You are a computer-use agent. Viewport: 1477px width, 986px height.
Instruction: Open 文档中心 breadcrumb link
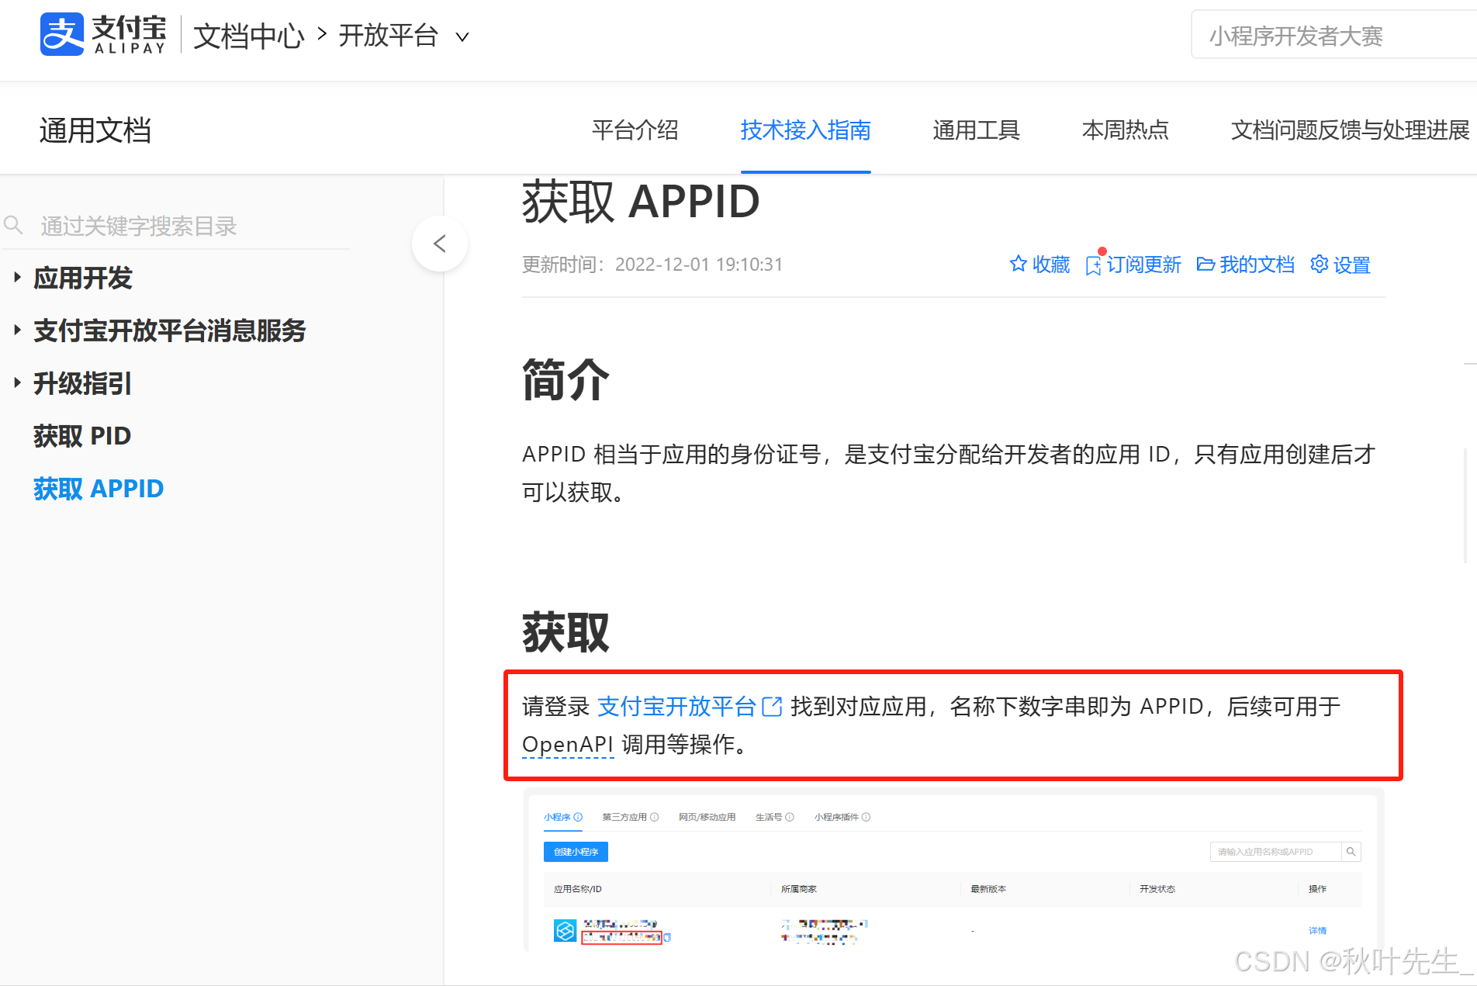point(248,36)
